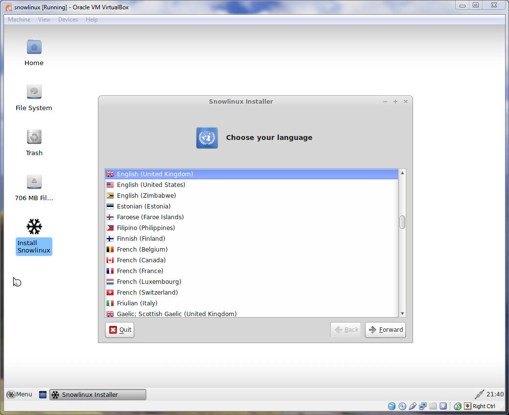
Task: Select Faroese (Faroe Islands) language
Action: pyautogui.click(x=252, y=217)
